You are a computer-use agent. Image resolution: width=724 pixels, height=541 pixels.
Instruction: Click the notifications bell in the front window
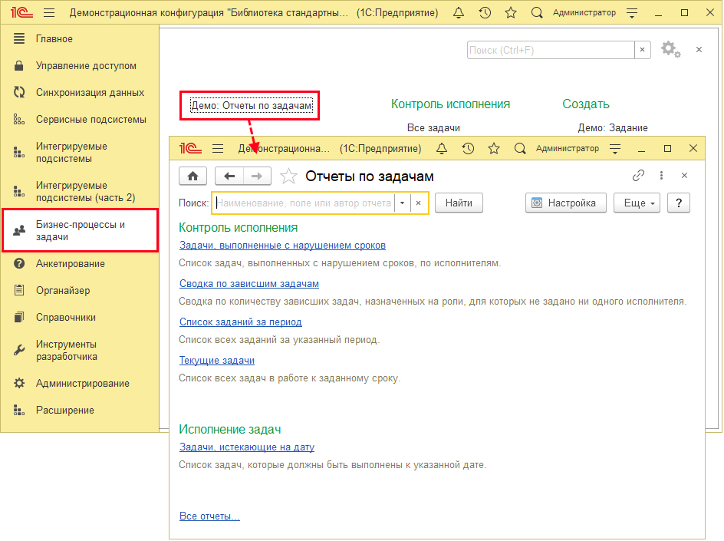pos(442,148)
